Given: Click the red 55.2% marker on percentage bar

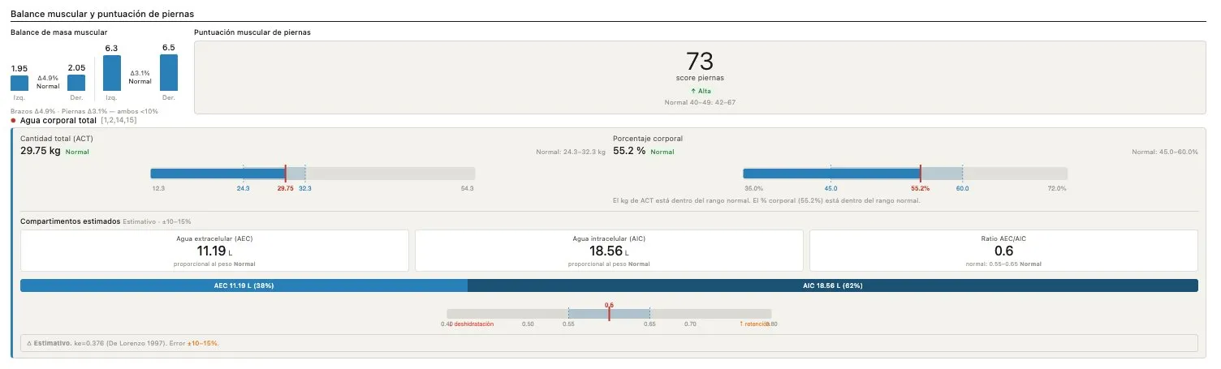Looking at the screenshot, I should [921, 174].
